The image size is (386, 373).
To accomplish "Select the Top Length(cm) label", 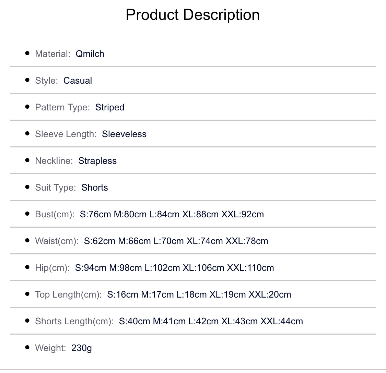I will (68, 294).
